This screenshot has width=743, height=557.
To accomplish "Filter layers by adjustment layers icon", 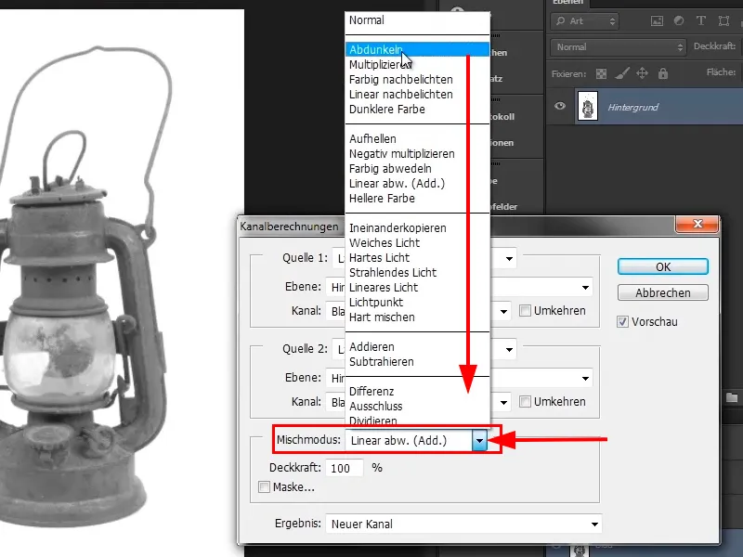I will point(679,20).
